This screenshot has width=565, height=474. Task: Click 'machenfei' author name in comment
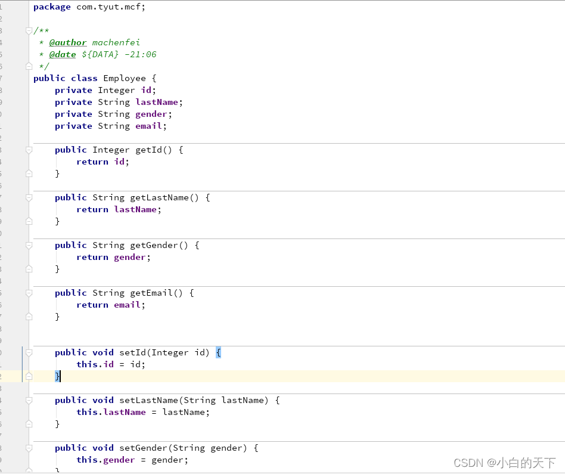pyautogui.click(x=116, y=42)
